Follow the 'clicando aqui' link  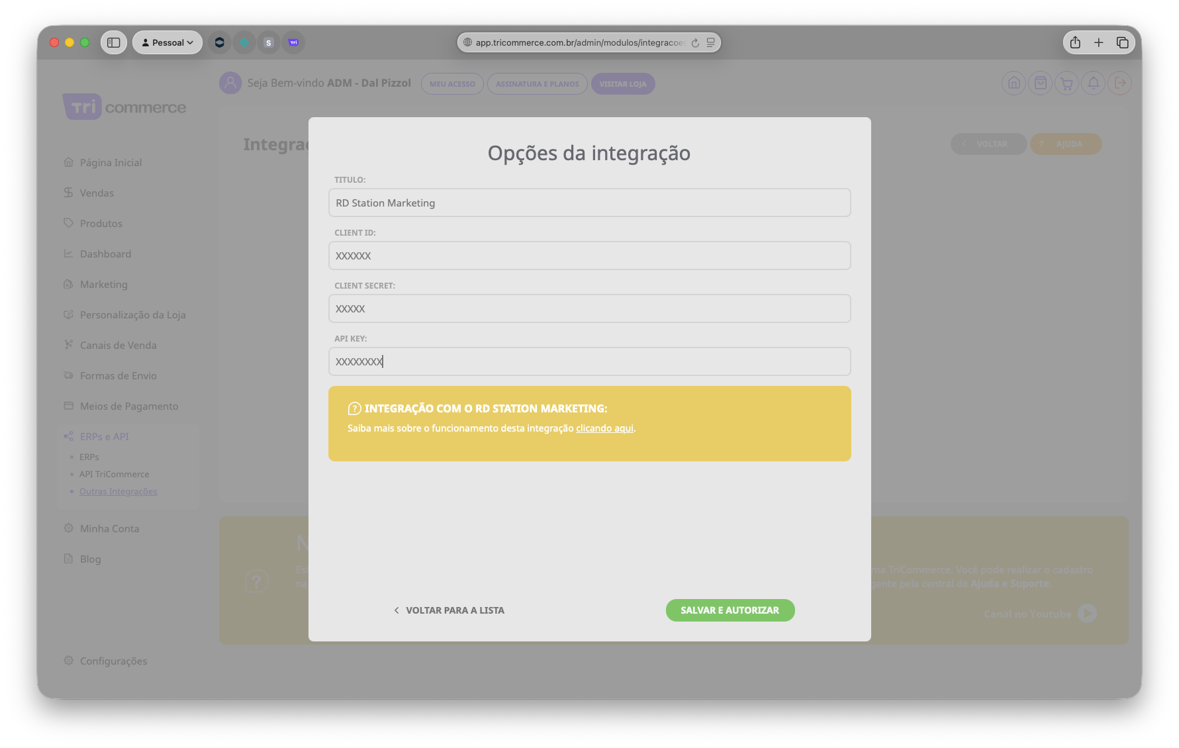click(x=604, y=428)
